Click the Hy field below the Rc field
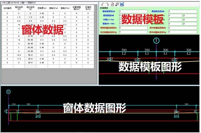This screenshot has width=201, height=133. pyautogui.click(x=183, y=32)
